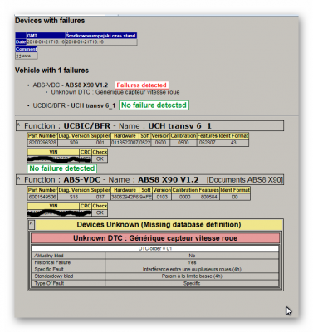This screenshot has height=332, width=313.
Task: Click the Comment field value box
Action: click(27, 56)
